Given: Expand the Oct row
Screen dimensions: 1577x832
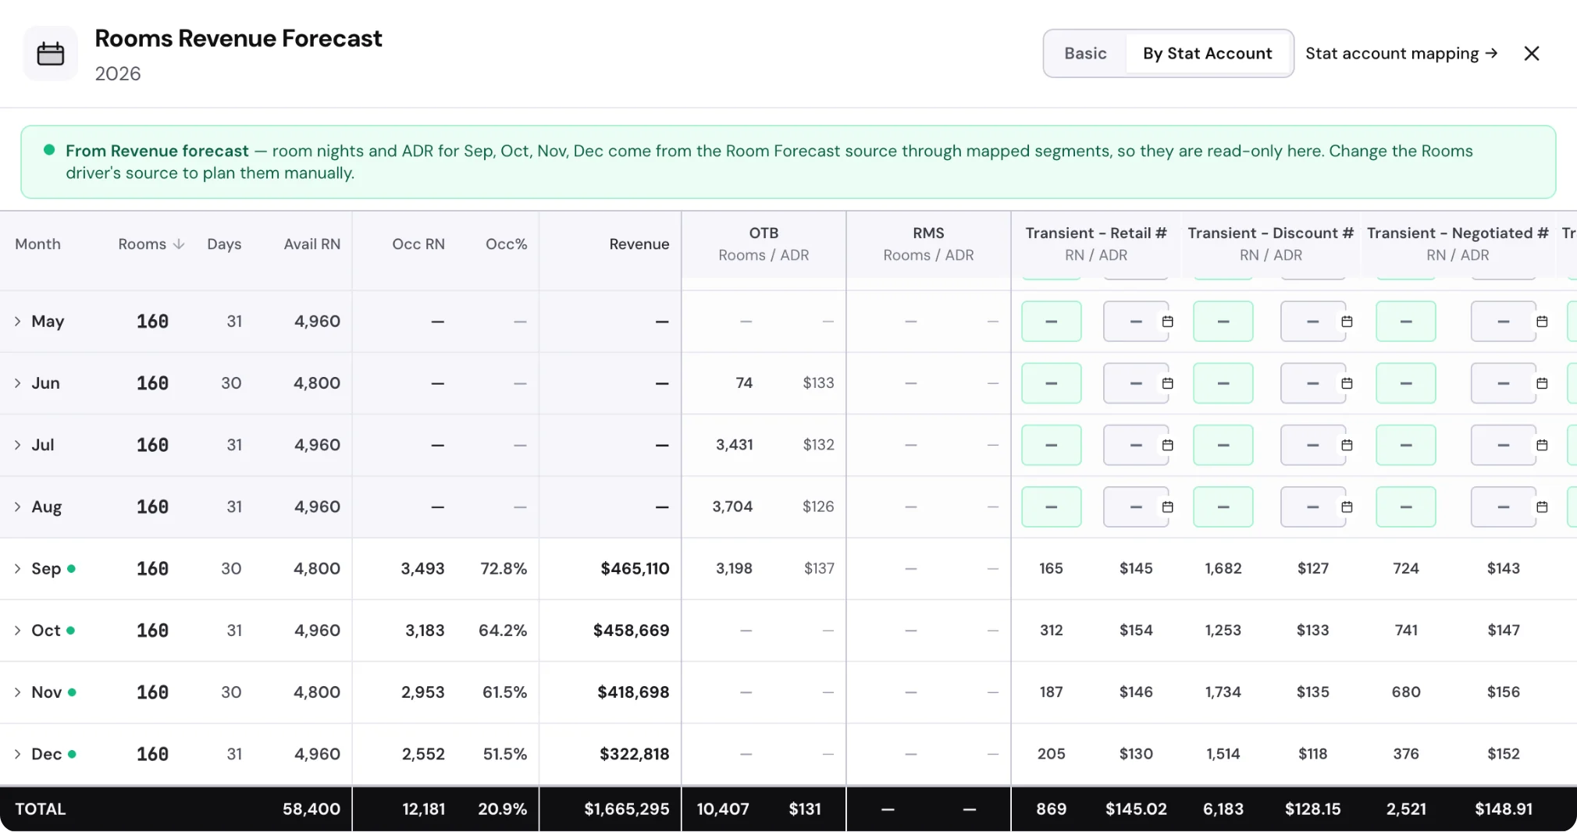Looking at the screenshot, I should (17, 630).
